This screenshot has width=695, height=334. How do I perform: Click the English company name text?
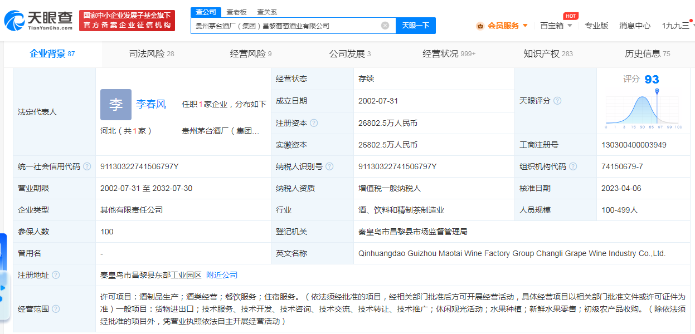coord(512,253)
